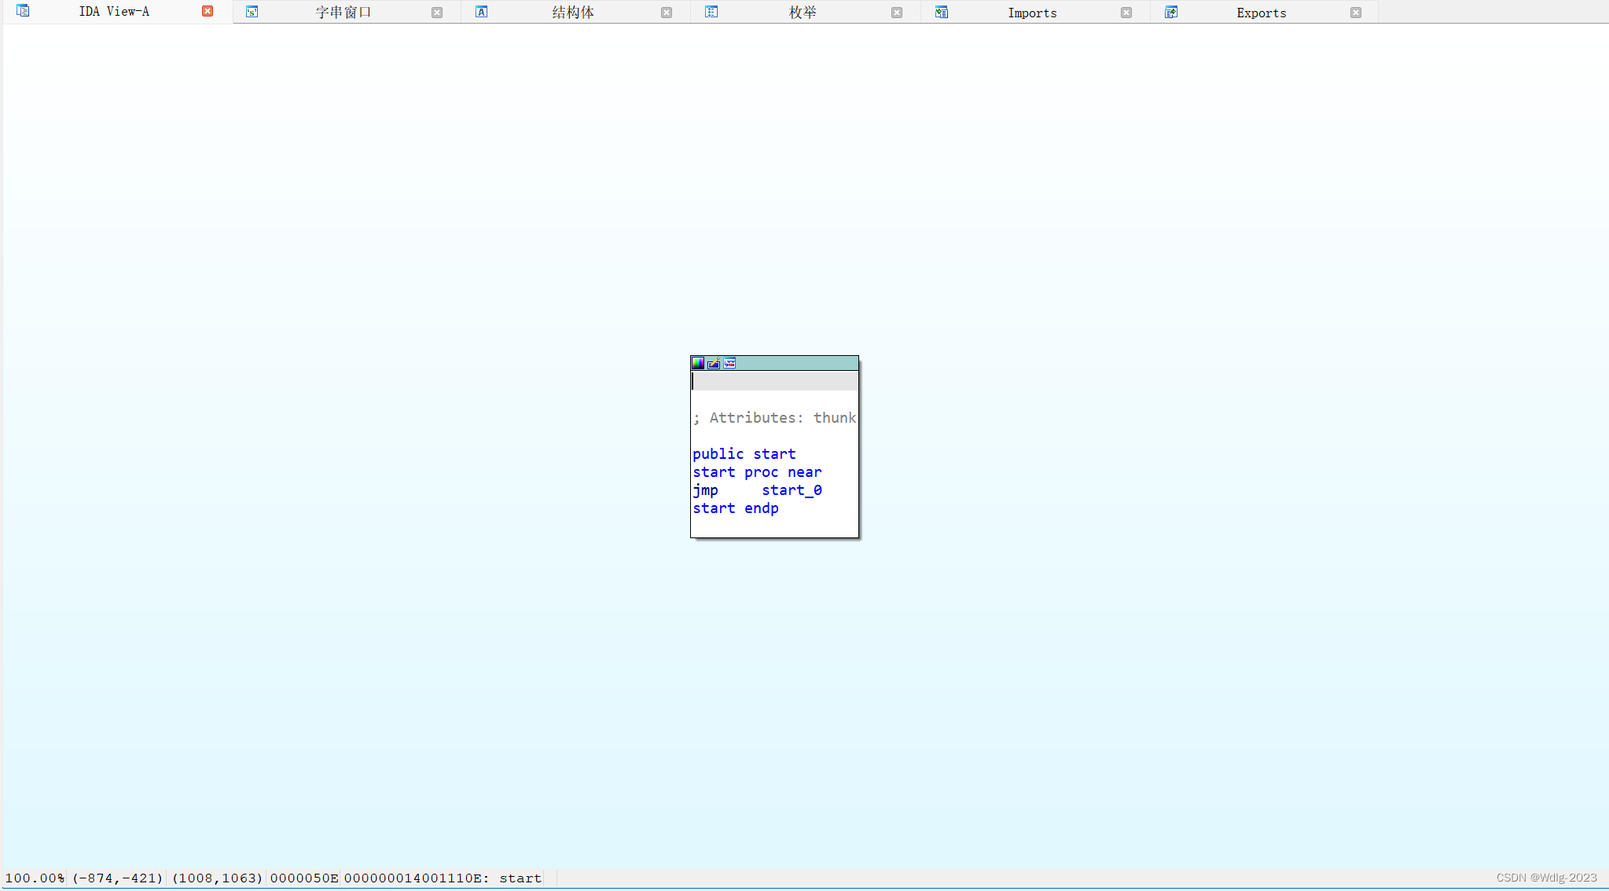Click the group nodes icon in node header
Screen dimensions: 1609x891
(x=729, y=363)
